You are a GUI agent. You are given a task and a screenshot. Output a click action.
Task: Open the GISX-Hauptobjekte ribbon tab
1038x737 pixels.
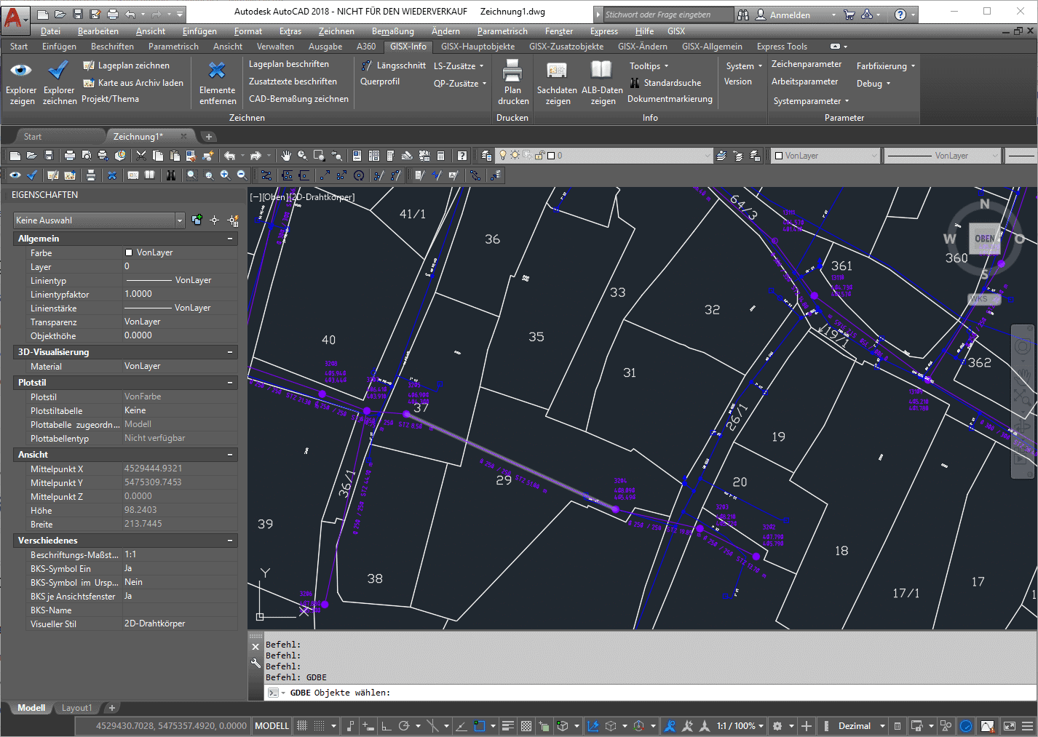point(478,47)
